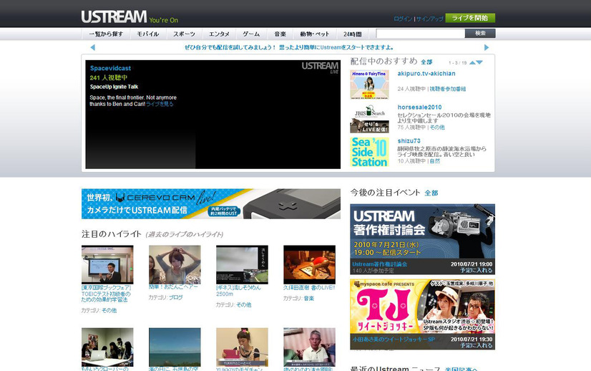Open the ログイン login link
Viewport: 591px width, 371px height.
pyautogui.click(x=403, y=19)
